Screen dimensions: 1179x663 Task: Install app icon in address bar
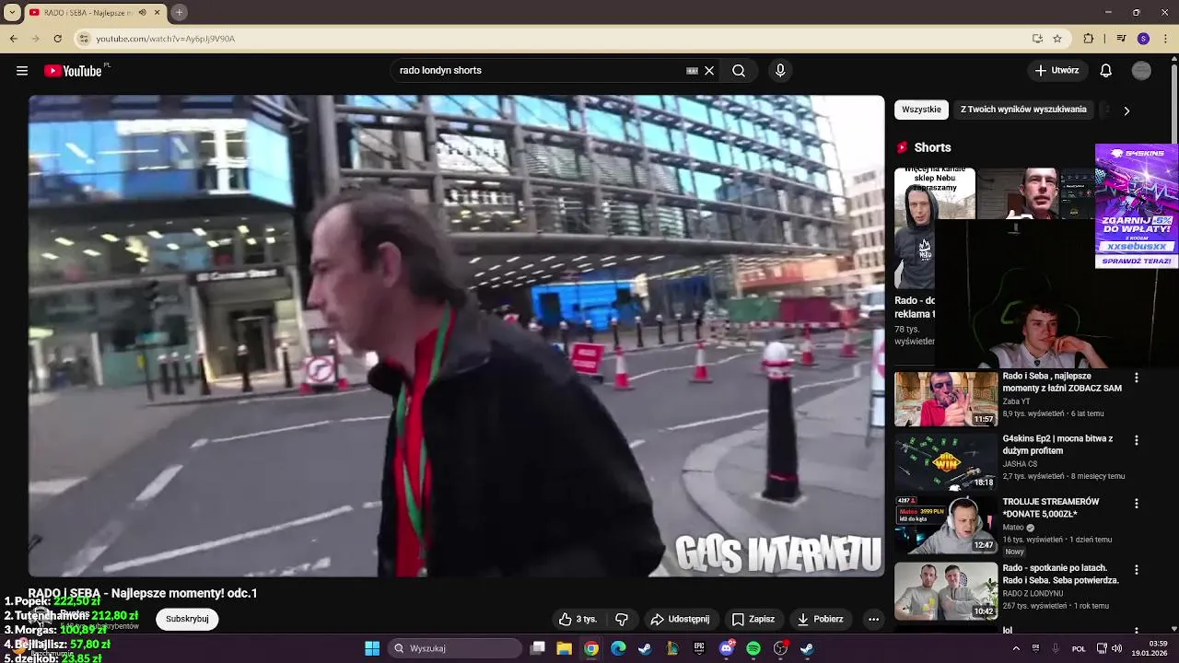click(1037, 39)
